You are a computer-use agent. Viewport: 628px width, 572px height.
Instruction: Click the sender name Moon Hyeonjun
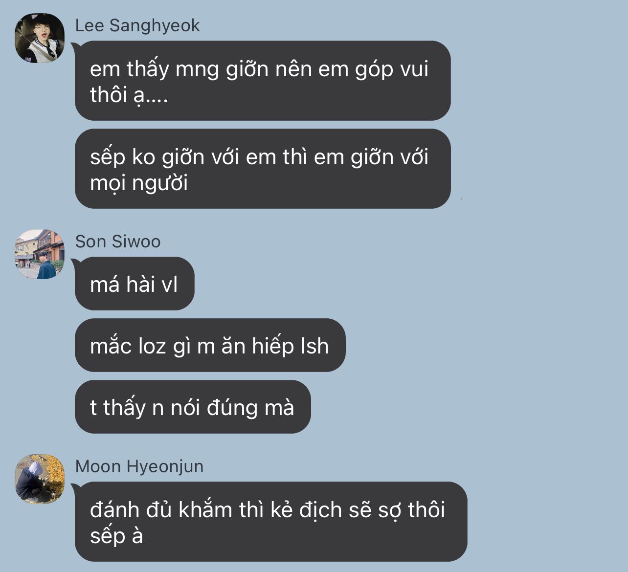tap(139, 466)
